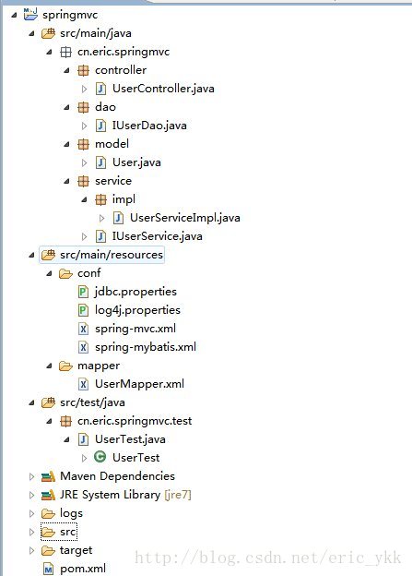412x576 pixels.
Task: Collapse the impl package
Action: coord(85,199)
